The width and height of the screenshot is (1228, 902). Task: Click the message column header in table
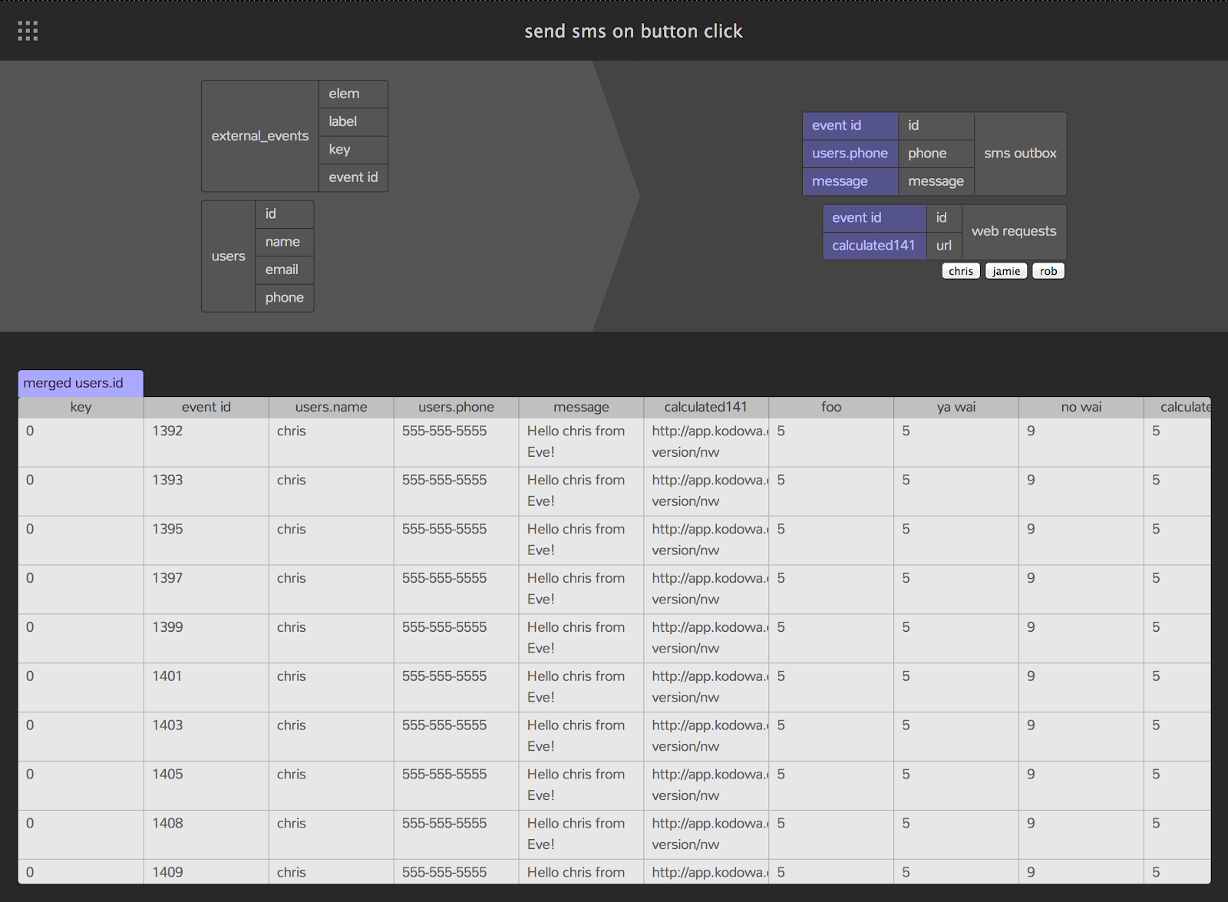click(x=581, y=408)
